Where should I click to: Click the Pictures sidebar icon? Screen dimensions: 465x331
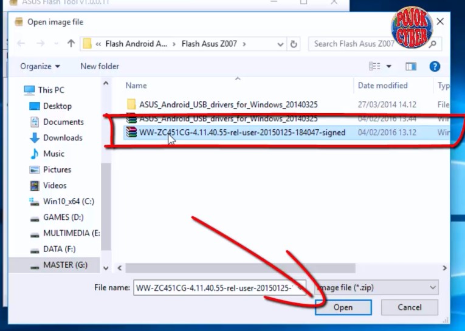click(x=35, y=170)
